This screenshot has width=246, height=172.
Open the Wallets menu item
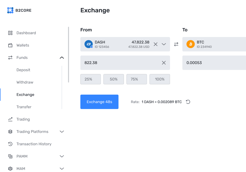coord(23,45)
